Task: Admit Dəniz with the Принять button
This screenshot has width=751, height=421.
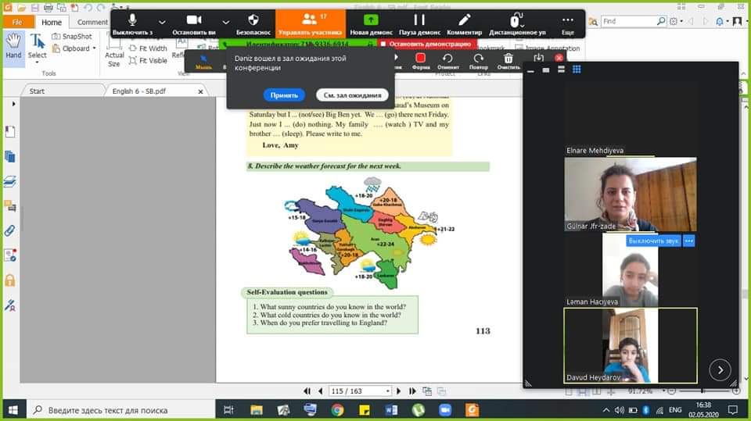Action: (284, 95)
